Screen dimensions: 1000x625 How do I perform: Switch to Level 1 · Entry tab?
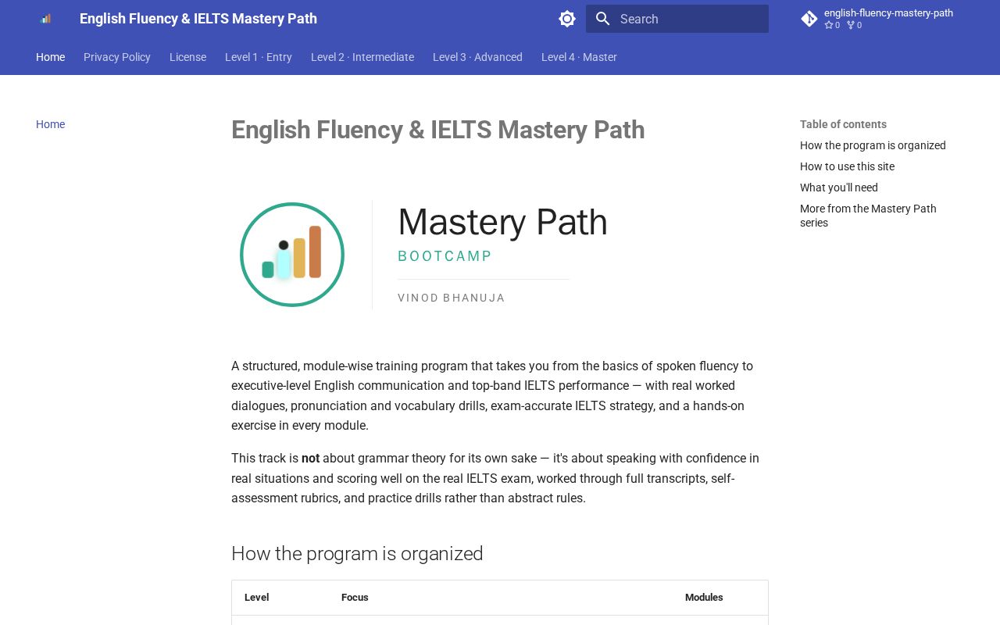click(x=259, y=57)
